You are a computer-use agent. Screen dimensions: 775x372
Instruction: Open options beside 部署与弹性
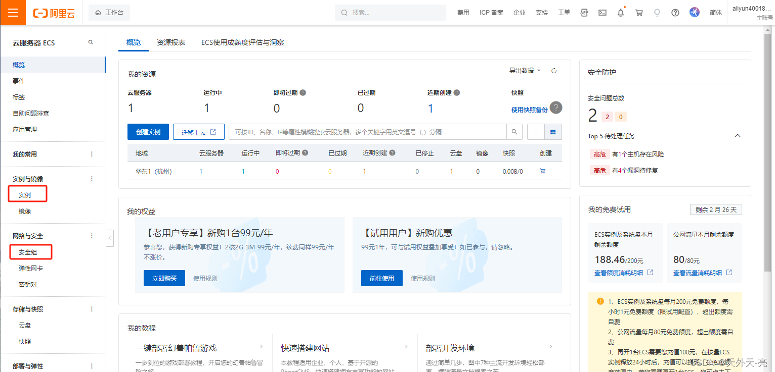[92, 366]
